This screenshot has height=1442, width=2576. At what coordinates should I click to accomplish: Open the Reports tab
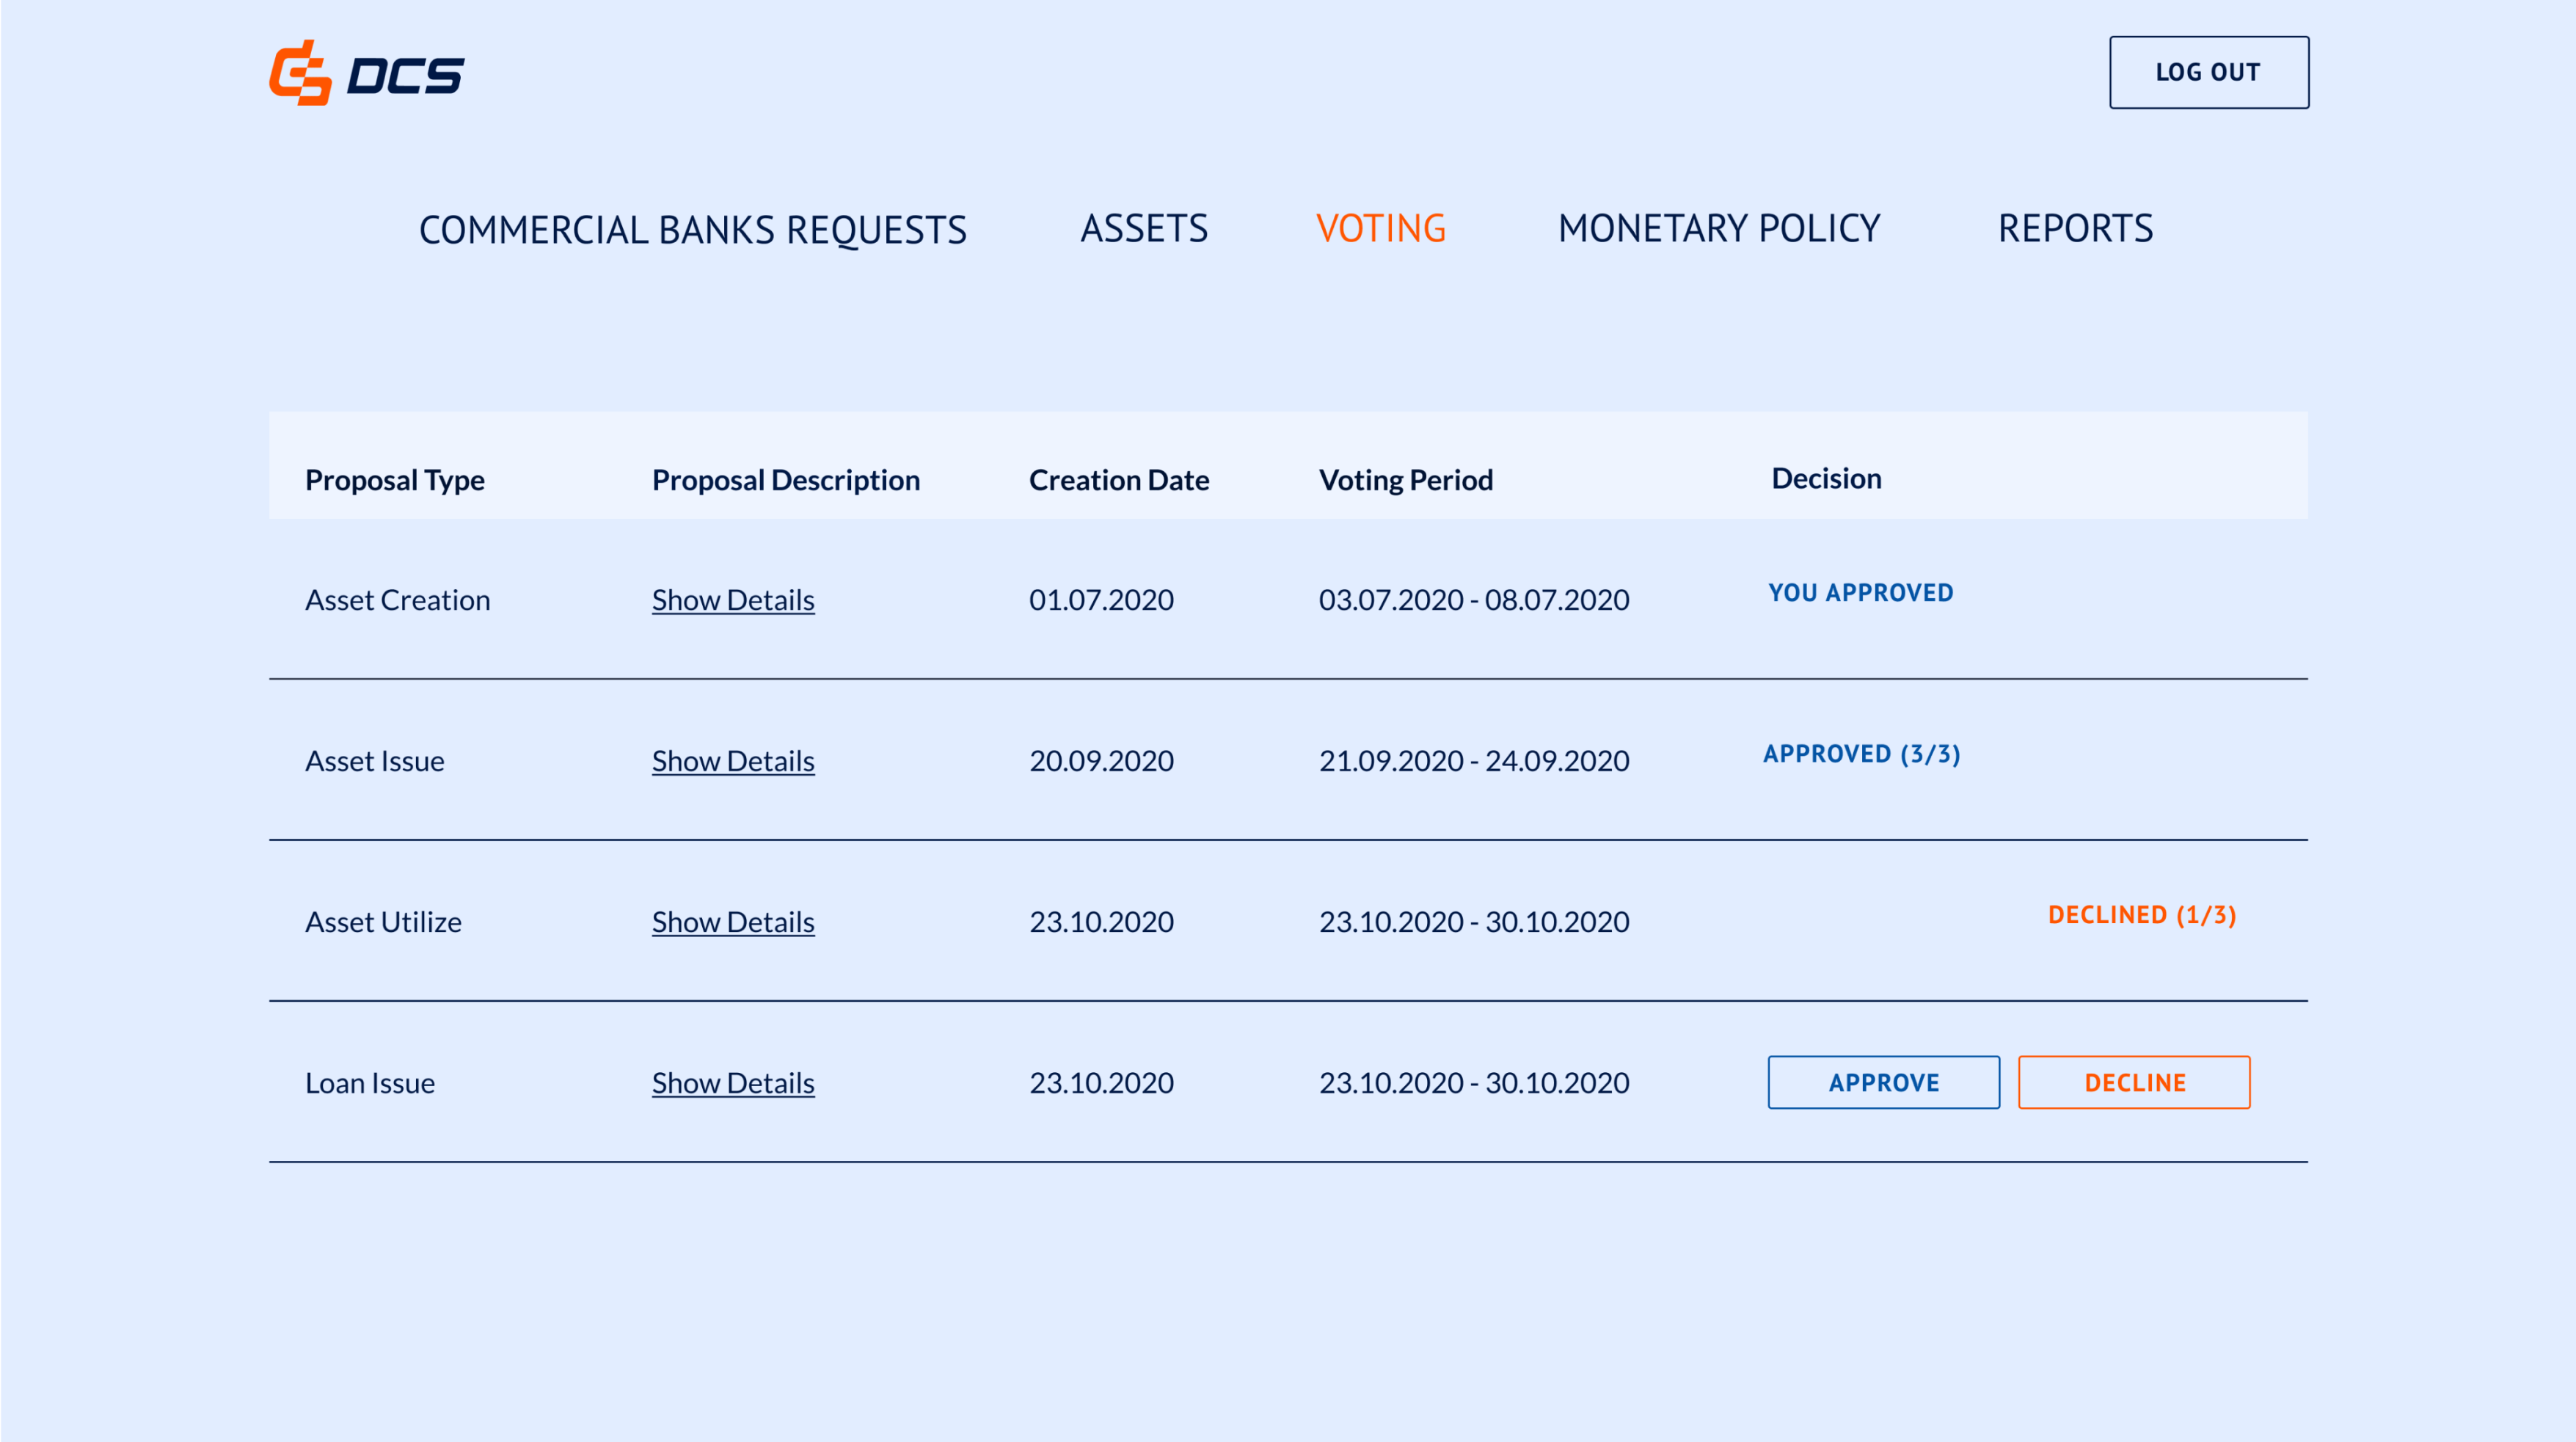tap(2075, 229)
